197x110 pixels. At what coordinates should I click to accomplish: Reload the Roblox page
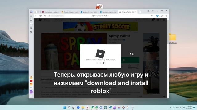pyautogui.click(x=45, y=16)
